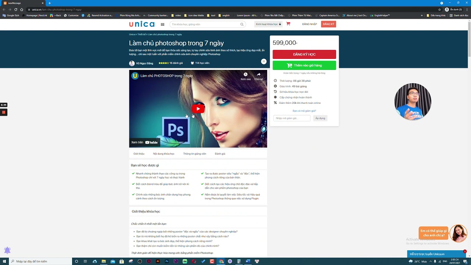The image size is (471, 265).
Task: Open Word from the Windows taskbar
Action: [x=248, y=261]
